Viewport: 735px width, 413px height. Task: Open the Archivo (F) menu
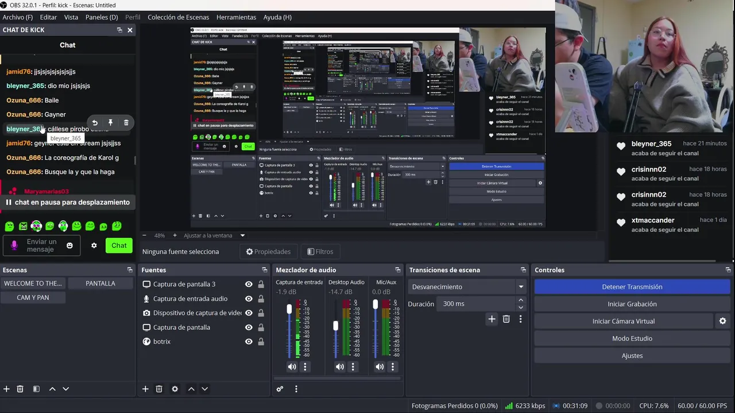click(18, 17)
